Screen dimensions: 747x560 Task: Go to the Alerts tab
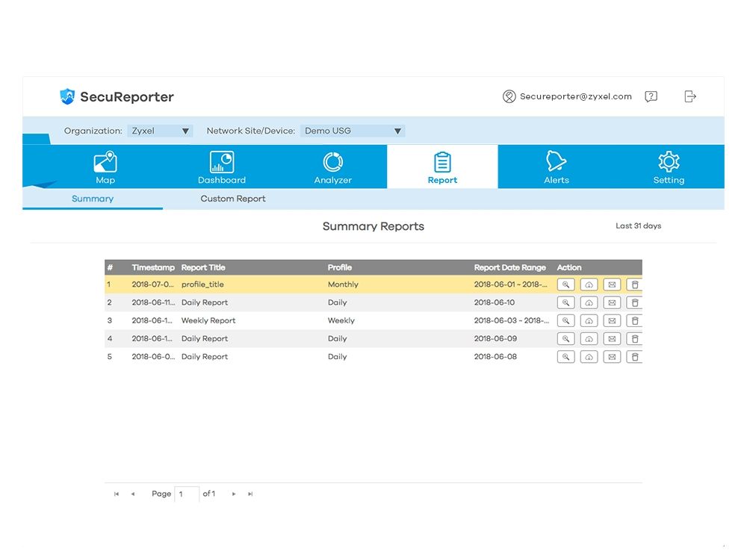pos(556,167)
